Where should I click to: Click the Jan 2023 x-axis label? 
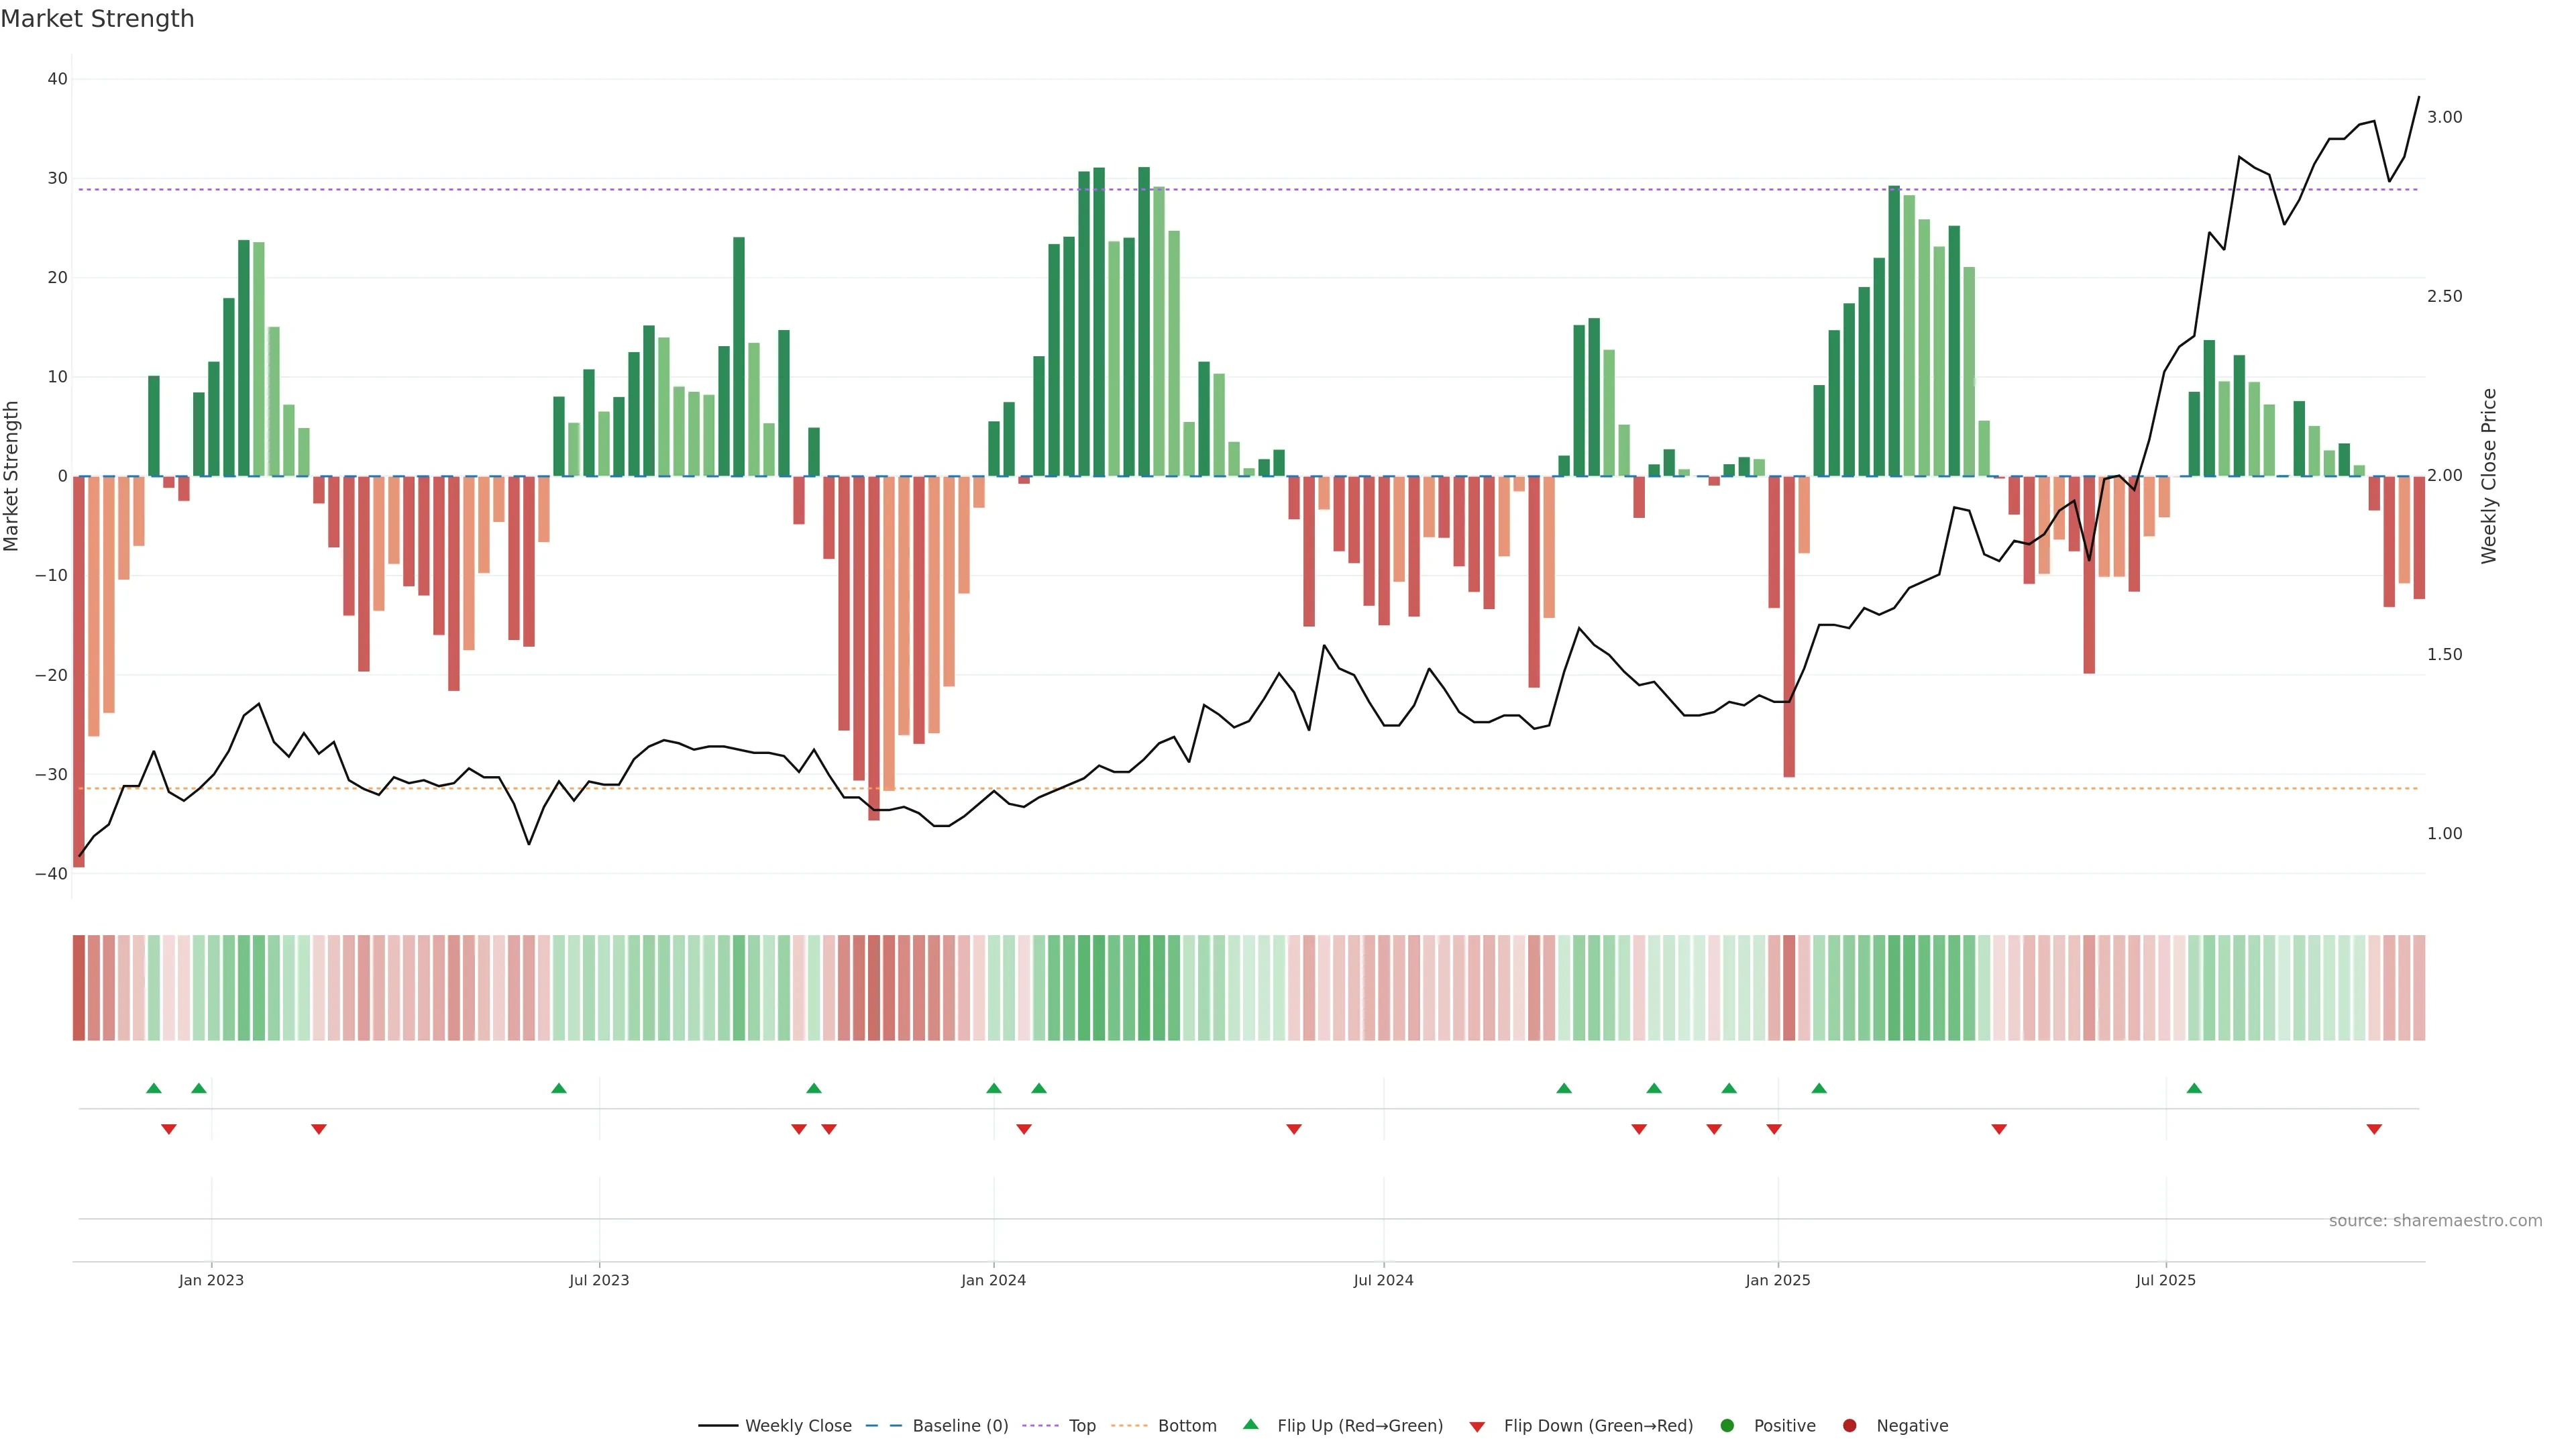click(x=211, y=1280)
